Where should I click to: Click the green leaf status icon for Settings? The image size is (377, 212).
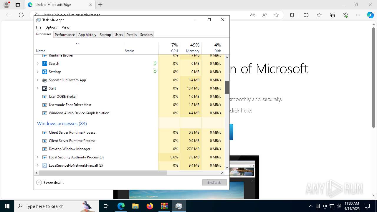(x=155, y=72)
